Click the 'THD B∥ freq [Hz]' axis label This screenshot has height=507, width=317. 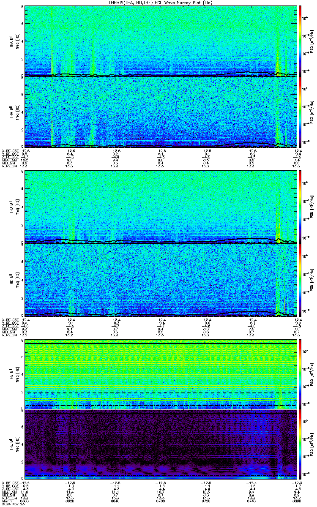pos(14,279)
